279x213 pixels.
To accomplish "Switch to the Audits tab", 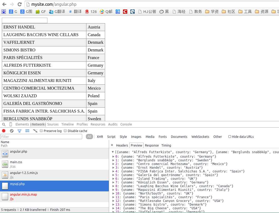I will (x=113, y=124).
